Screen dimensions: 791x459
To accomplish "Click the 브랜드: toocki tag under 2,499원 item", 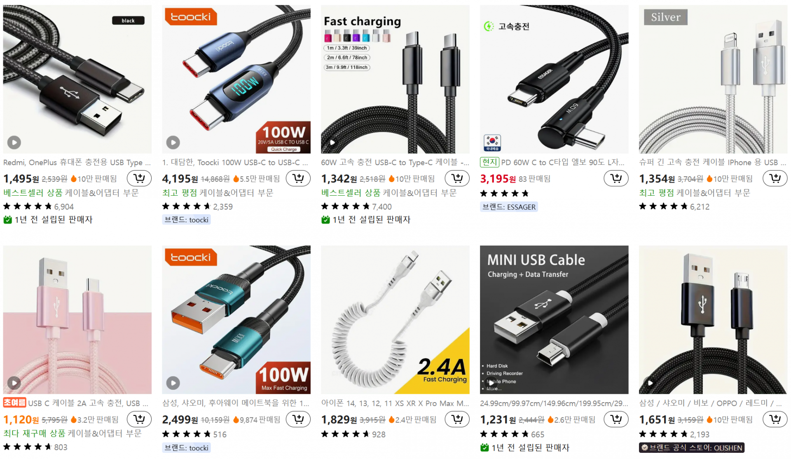I will [x=187, y=448].
